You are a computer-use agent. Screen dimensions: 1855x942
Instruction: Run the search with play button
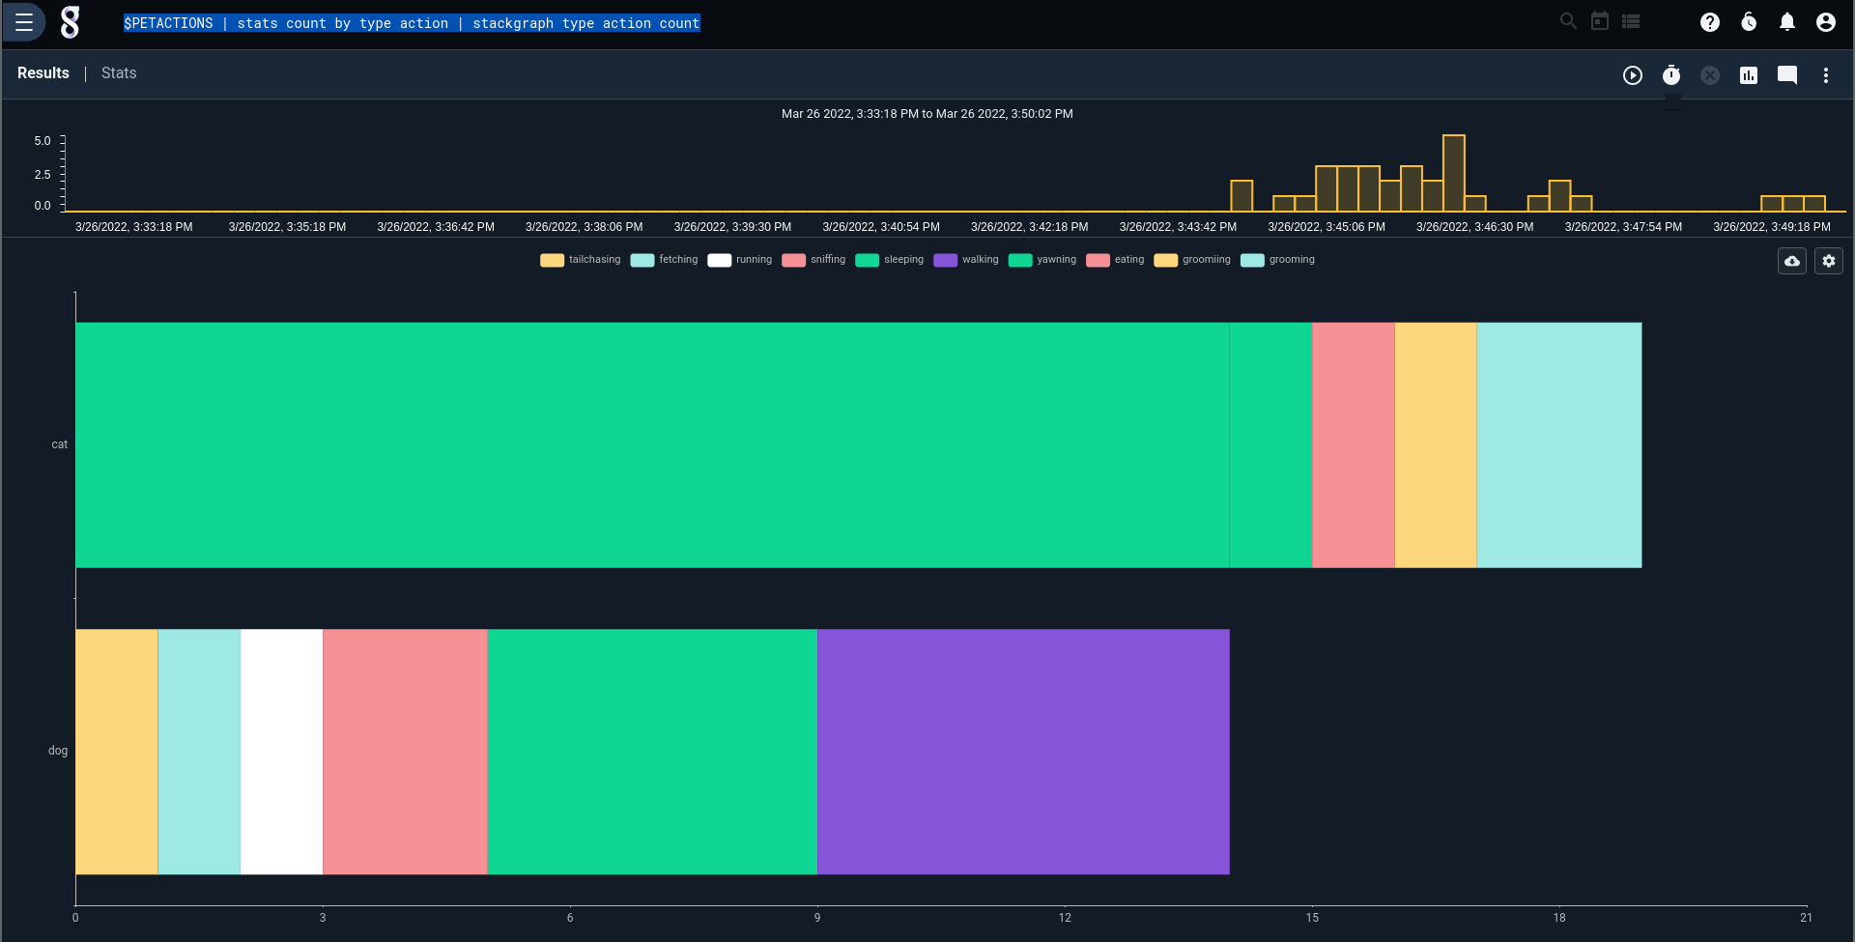pyautogui.click(x=1632, y=75)
